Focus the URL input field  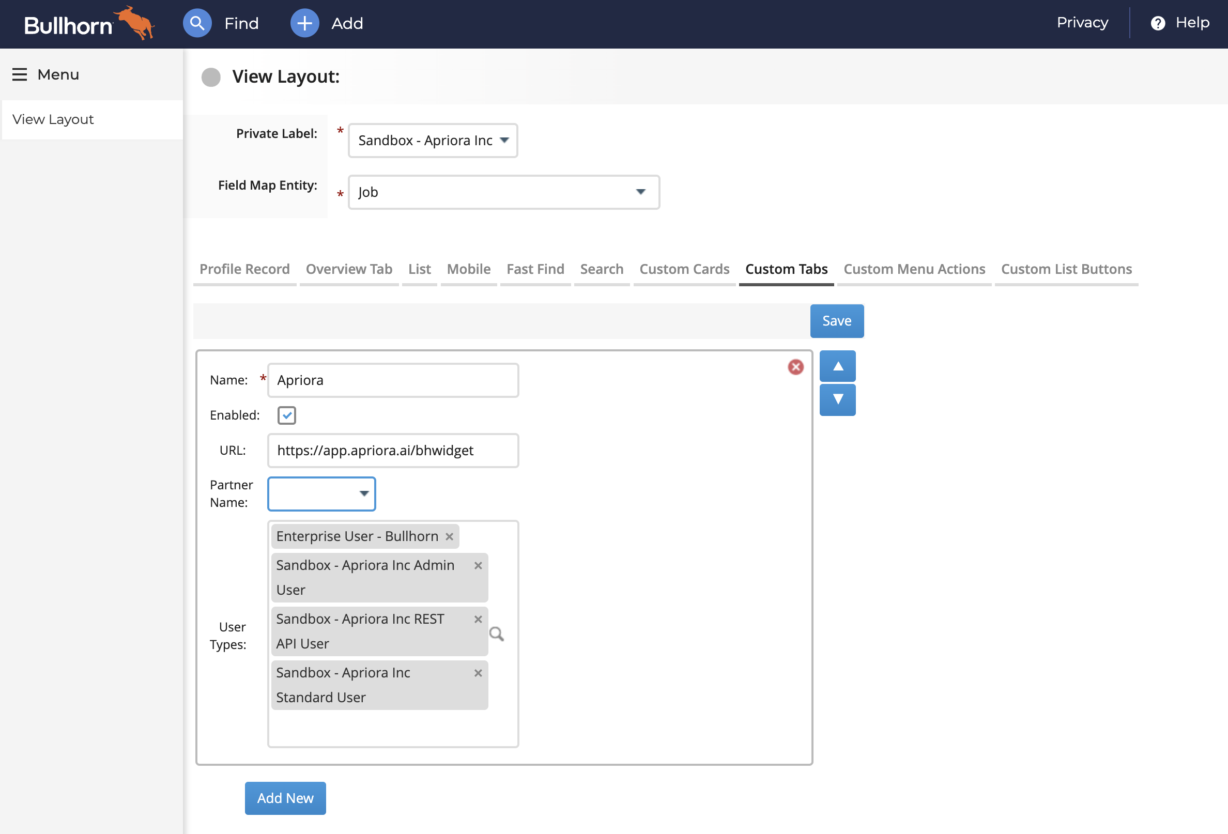coord(393,451)
